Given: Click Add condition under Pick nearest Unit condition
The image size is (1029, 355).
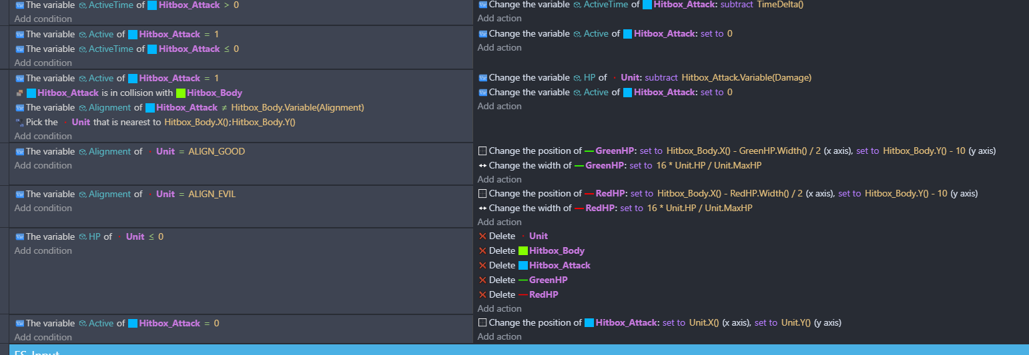Looking at the screenshot, I should click(x=43, y=136).
